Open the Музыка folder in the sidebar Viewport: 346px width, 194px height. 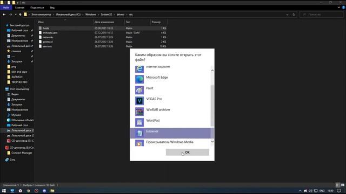(x=16, y=115)
